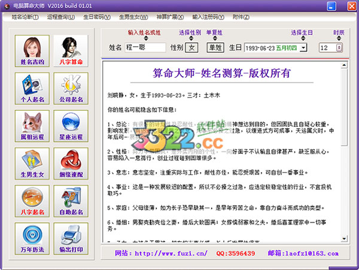
Task: Open the 生日密码(V) menu
Action: coord(97,17)
